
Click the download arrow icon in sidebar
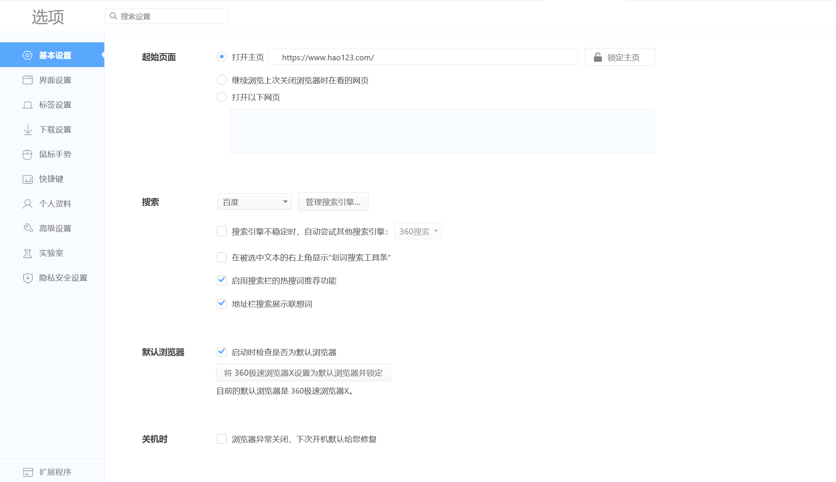pyautogui.click(x=28, y=130)
